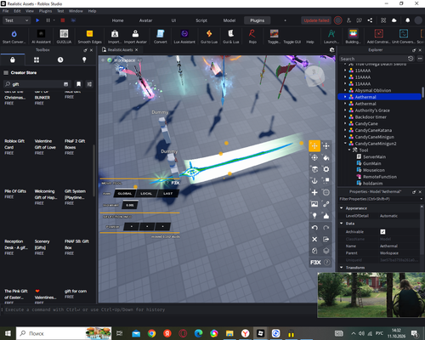Select the F3X Move tool icon
The width and height of the screenshot is (425, 340).
click(314, 146)
